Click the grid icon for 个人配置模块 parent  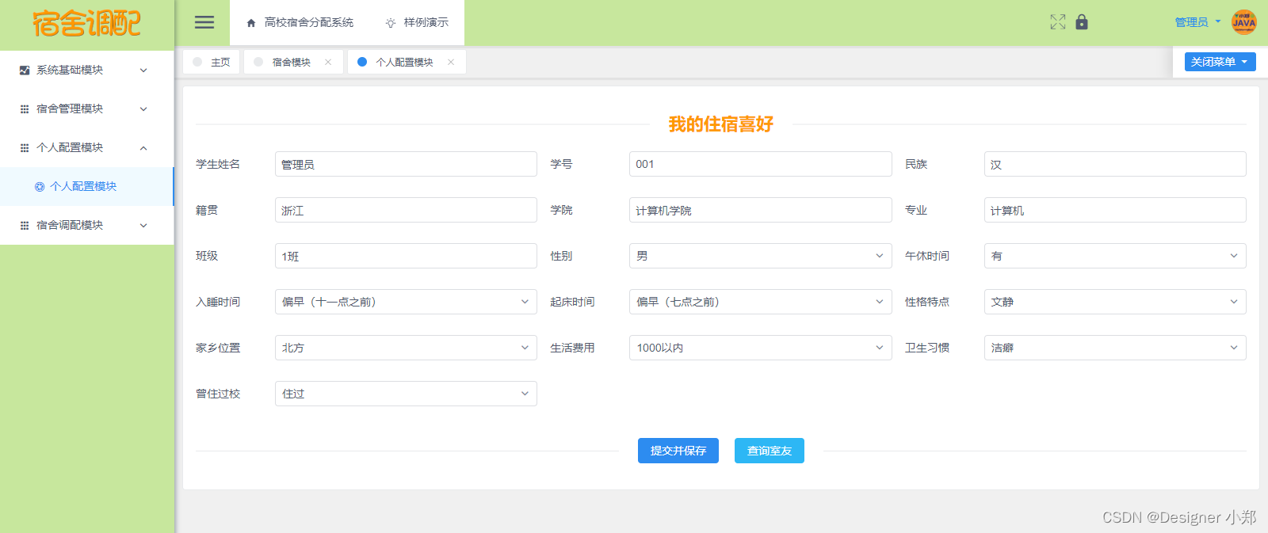pyautogui.click(x=25, y=148)
